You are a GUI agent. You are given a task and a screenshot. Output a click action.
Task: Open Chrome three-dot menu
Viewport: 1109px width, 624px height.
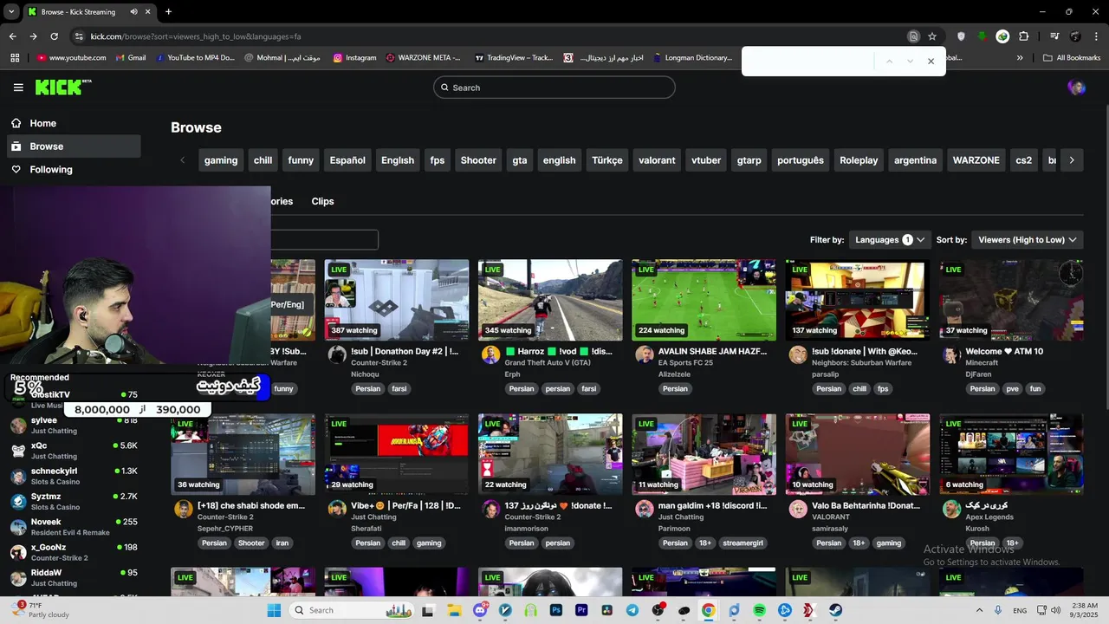[x=1096, y=36]
